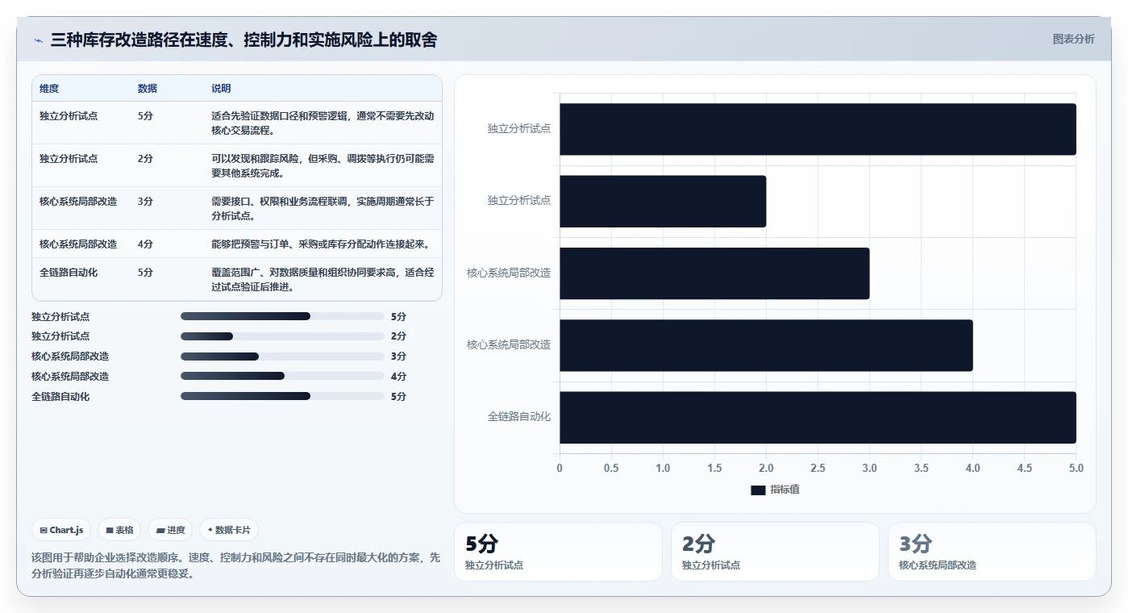Click the description starting 覆盖范围广
Viewport: 1128px width, 613px height.
point(323,279)
